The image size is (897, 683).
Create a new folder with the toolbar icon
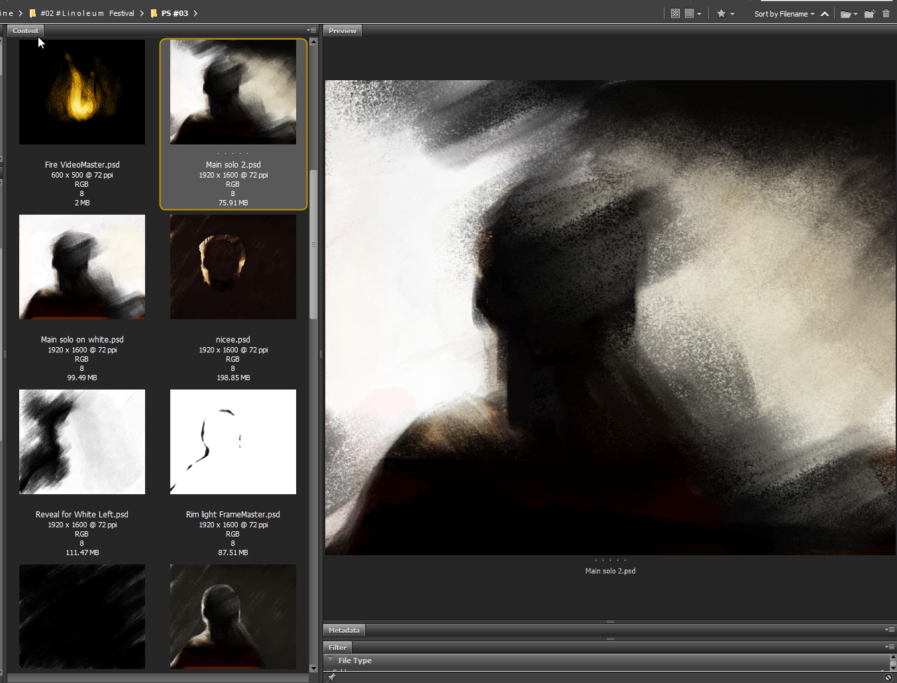point(870,13)
